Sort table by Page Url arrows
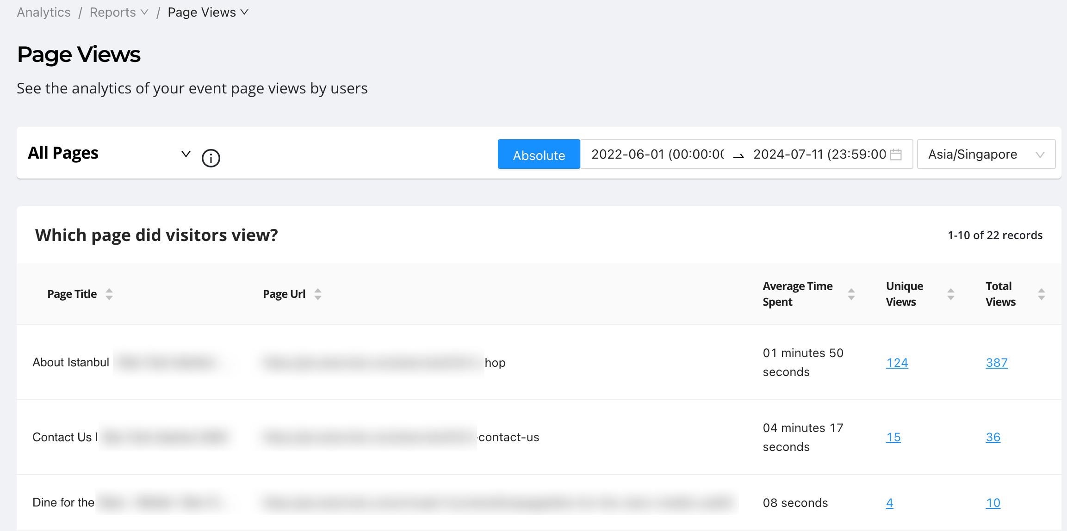 [x=318, y=294]
